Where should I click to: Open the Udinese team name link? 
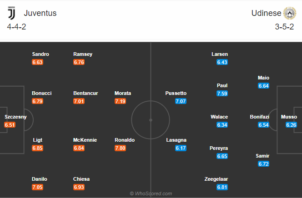266,13
